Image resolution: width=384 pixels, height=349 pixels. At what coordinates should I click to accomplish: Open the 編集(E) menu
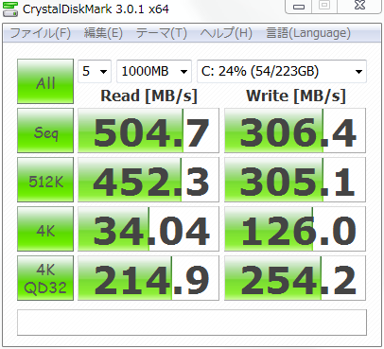click(x=103, y=33)
